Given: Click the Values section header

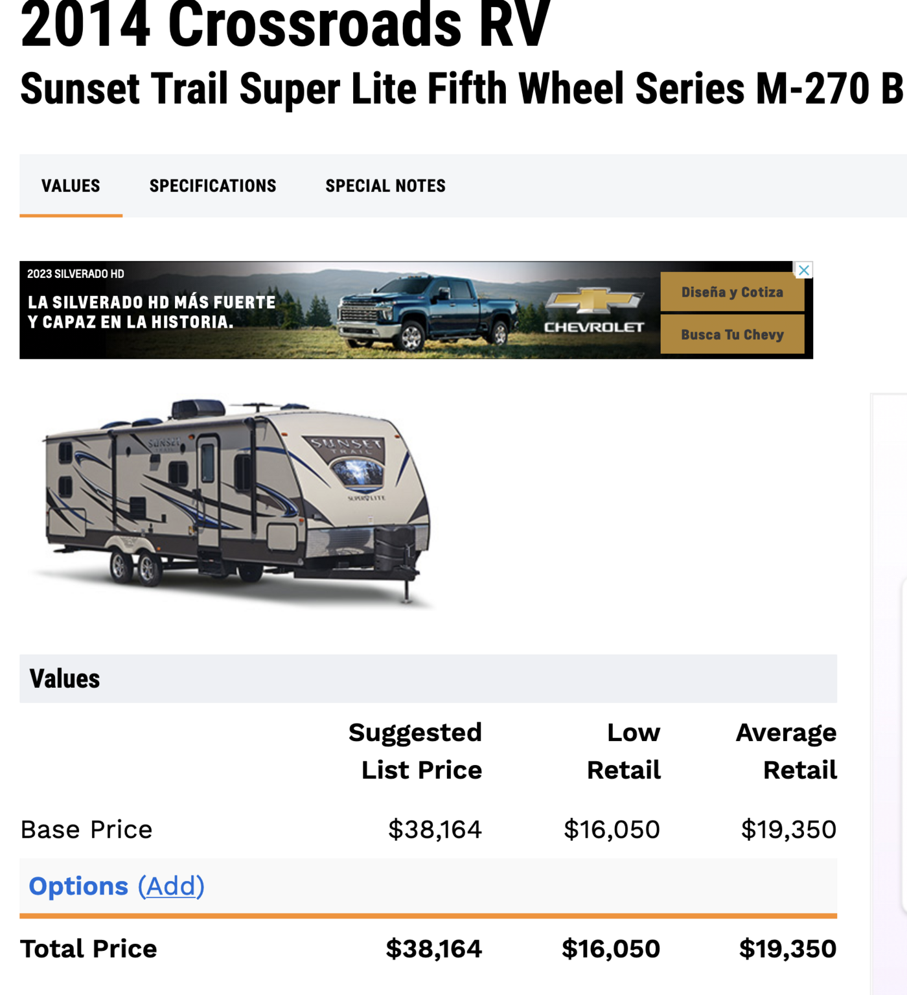Looking at the screenshot, I should 65,679.
